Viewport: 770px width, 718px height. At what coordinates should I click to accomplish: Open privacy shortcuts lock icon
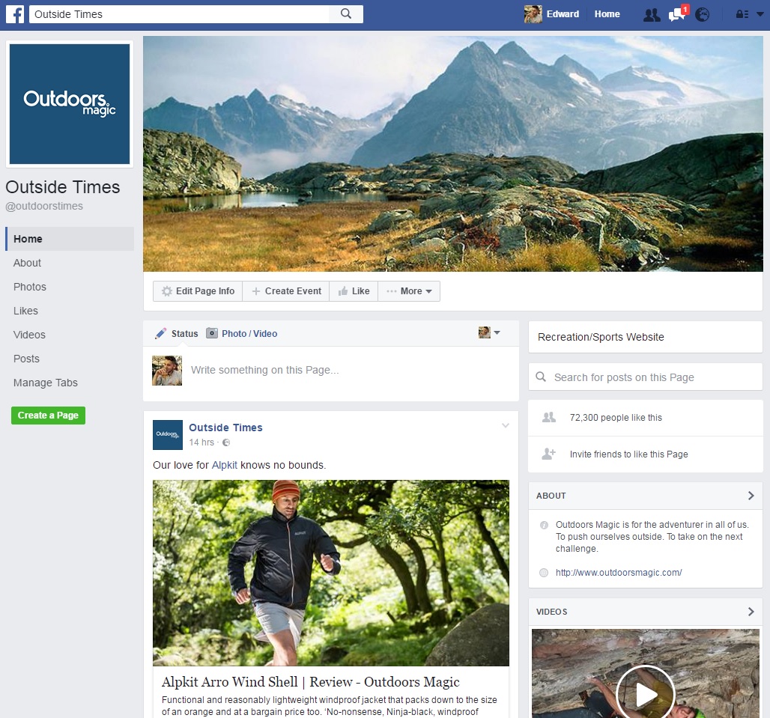(742, 14)
